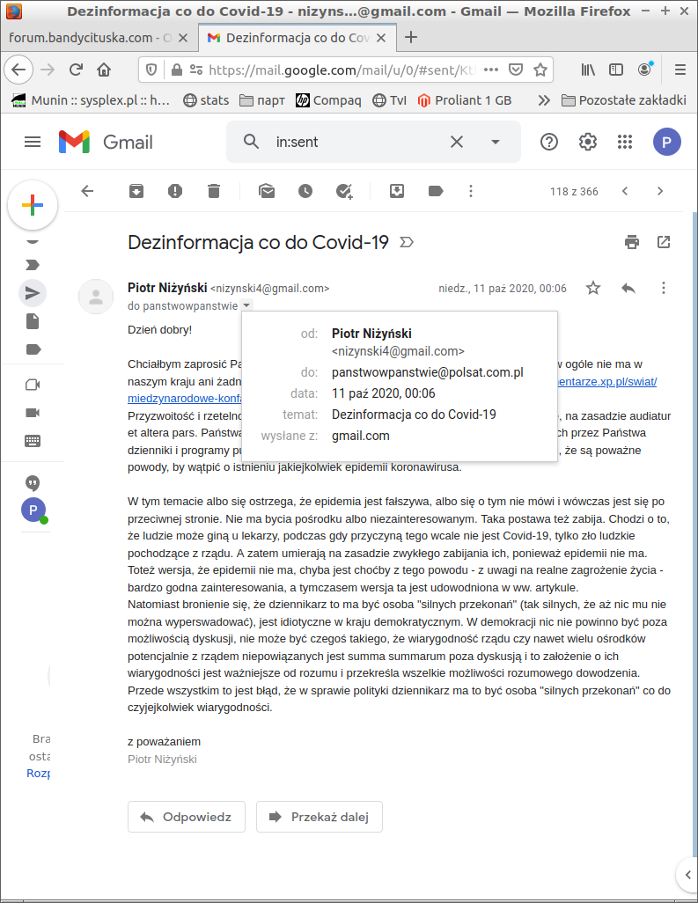
Task: Clear the Gmail search query
Action: [457, 142]
